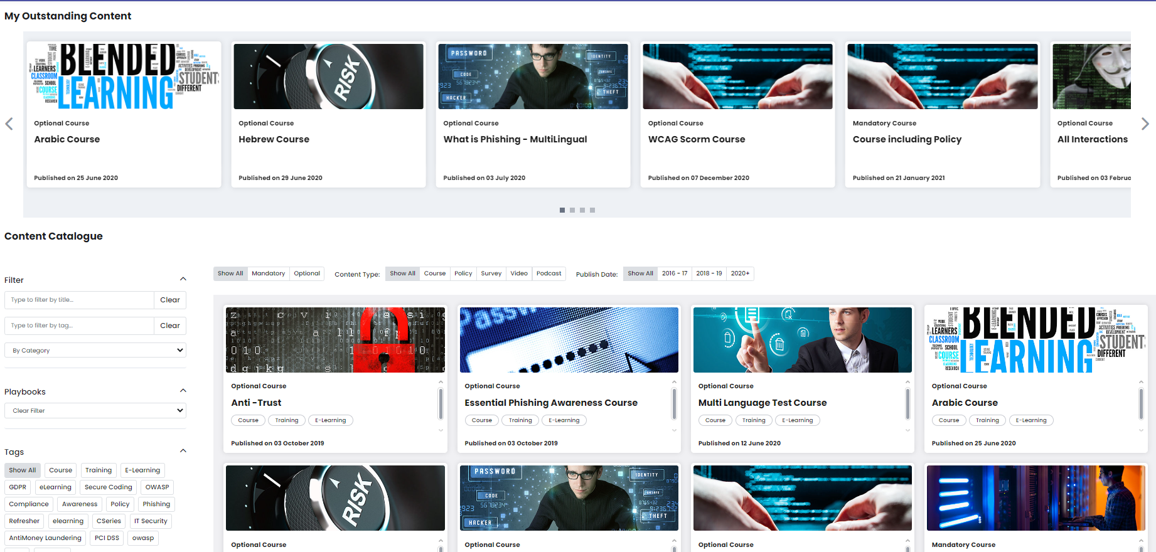Open Essential Phishing Awareness Course thumbnail
1156x552 pixels.
pyautogui.click(x=569, y=340)
